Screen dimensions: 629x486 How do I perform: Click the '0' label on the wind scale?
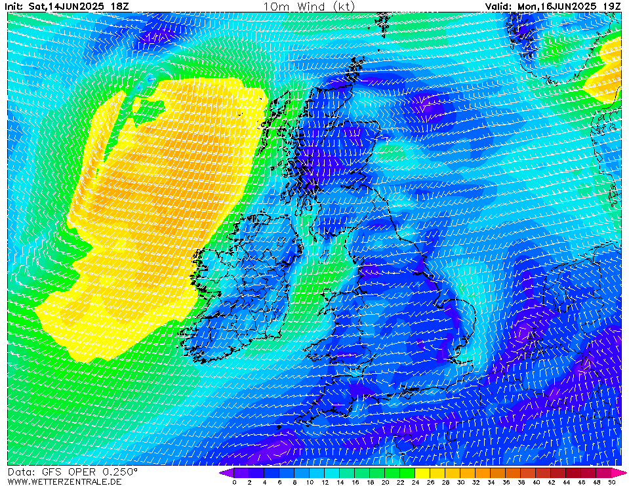click(234, 482)
